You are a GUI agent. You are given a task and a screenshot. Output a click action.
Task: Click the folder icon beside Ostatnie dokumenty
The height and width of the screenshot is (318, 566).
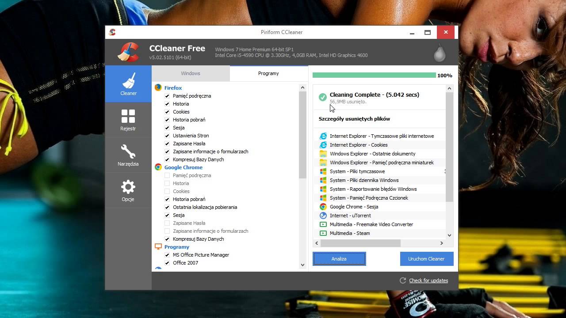tap(323, 154)
